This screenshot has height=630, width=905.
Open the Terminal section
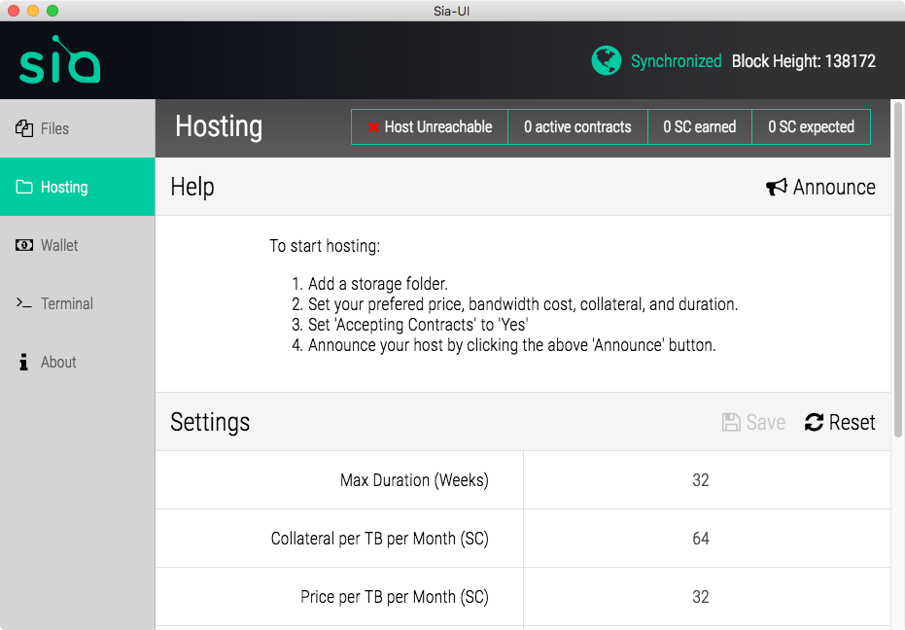pyautogui.click(x=78, y=303)
